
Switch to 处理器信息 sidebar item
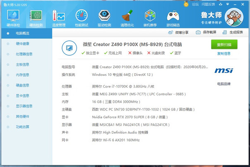click(24, 54)
